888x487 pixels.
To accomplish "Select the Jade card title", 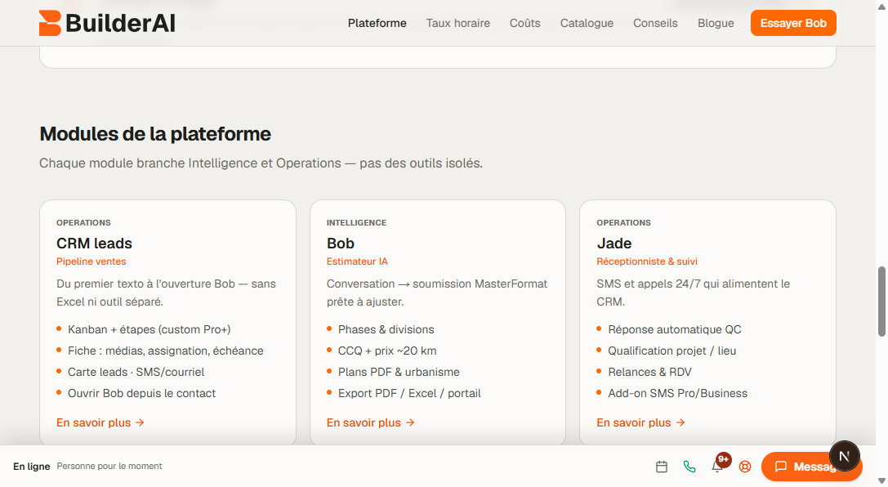I will [614, 243].
